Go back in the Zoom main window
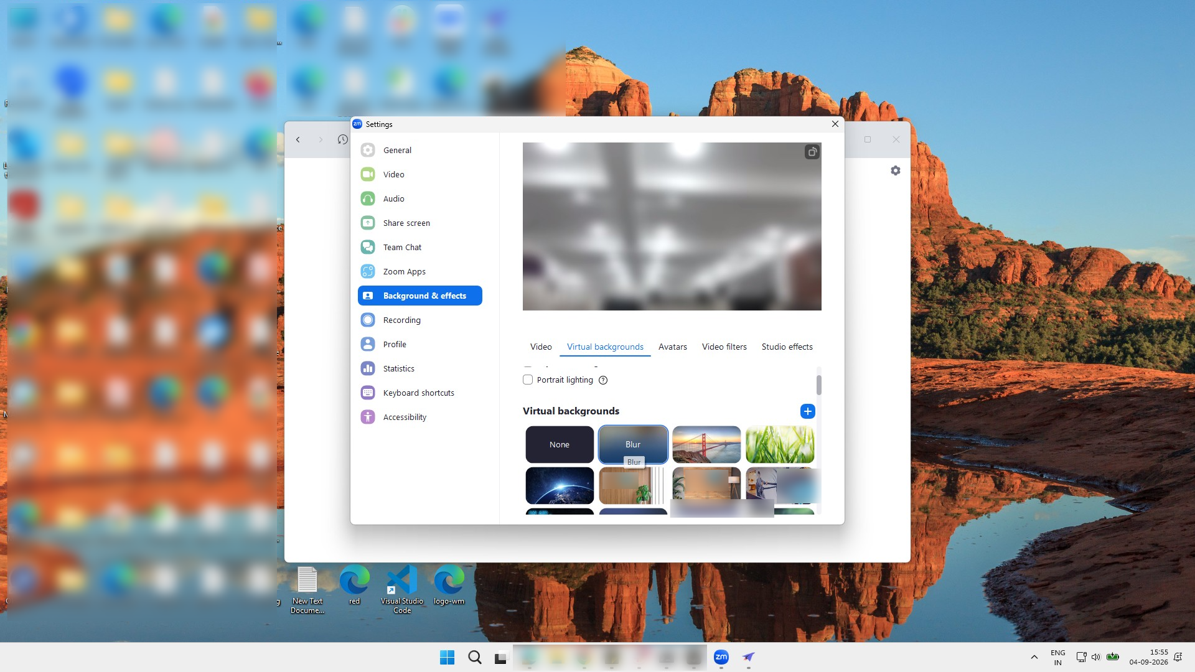The height and width of the screenshot is (672, 1195). (298, 139)
